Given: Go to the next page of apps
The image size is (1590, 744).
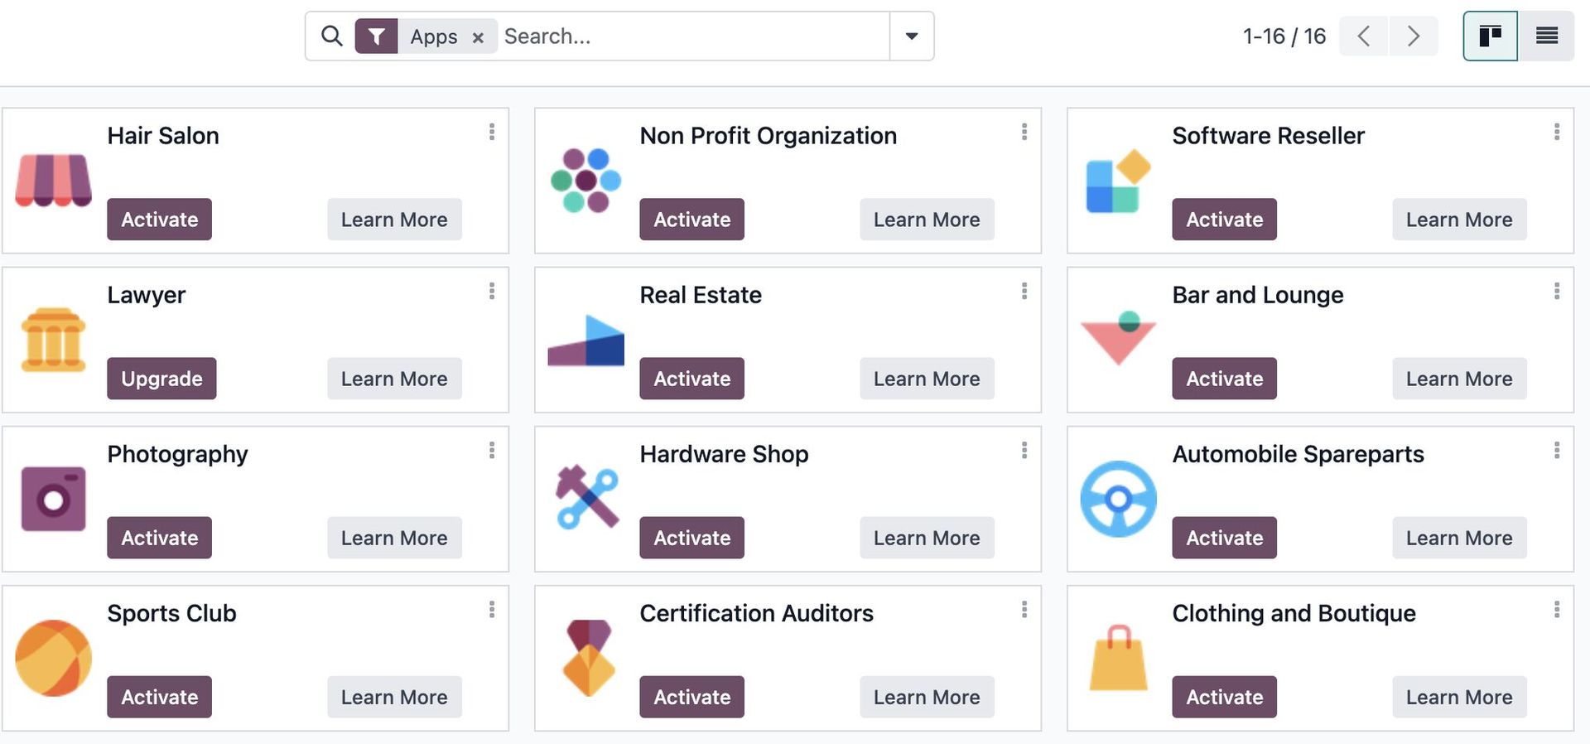Looking at the screenshot, I should click(x=1414, y=36).
